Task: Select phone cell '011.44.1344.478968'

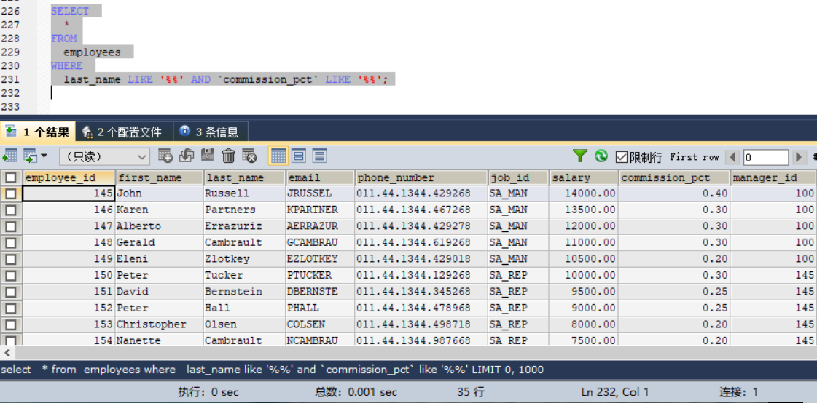Action: tap(421, 308)
